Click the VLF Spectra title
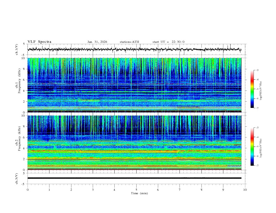 [39, 42]
